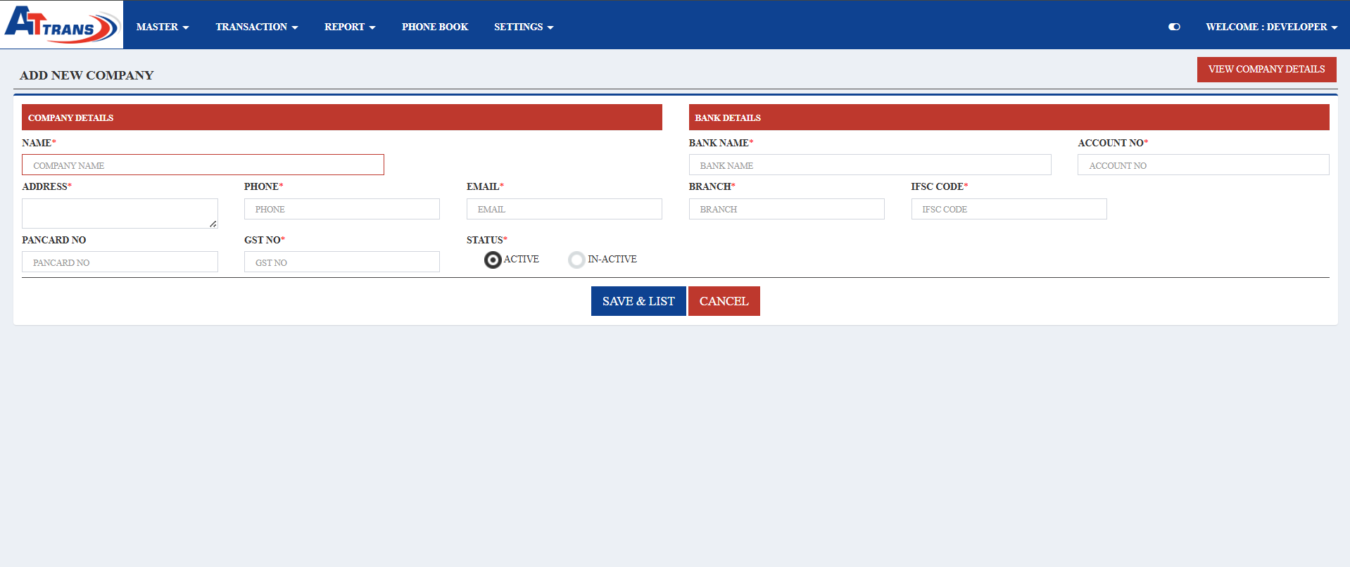Click into the Address text area
This screenshot has width=1350, height=567.
click(x=120, y=213)
